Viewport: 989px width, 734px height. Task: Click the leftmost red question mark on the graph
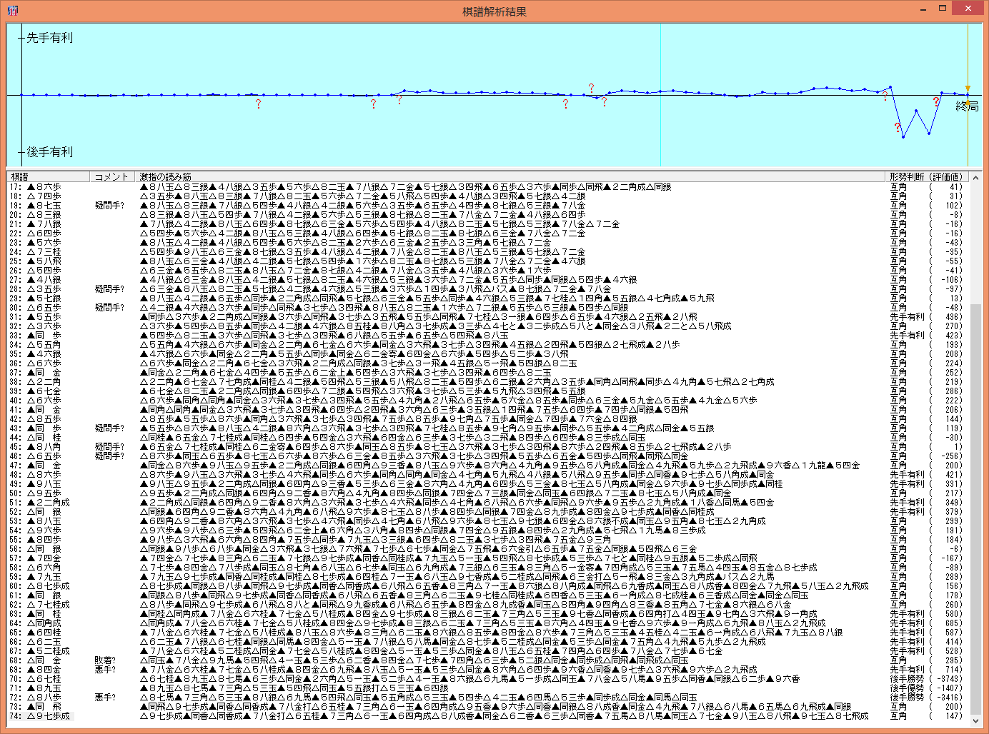pyautogui.click(x=258, y=104)
